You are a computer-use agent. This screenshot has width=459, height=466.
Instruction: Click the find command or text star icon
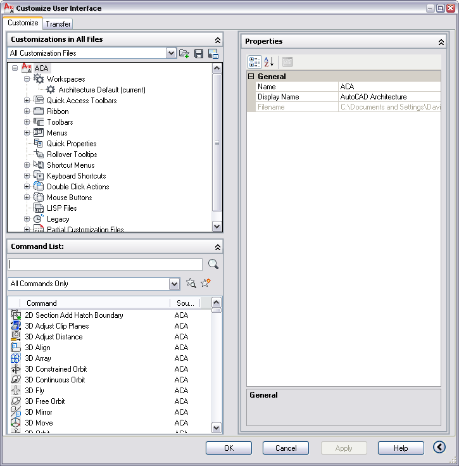click(191, 283)
